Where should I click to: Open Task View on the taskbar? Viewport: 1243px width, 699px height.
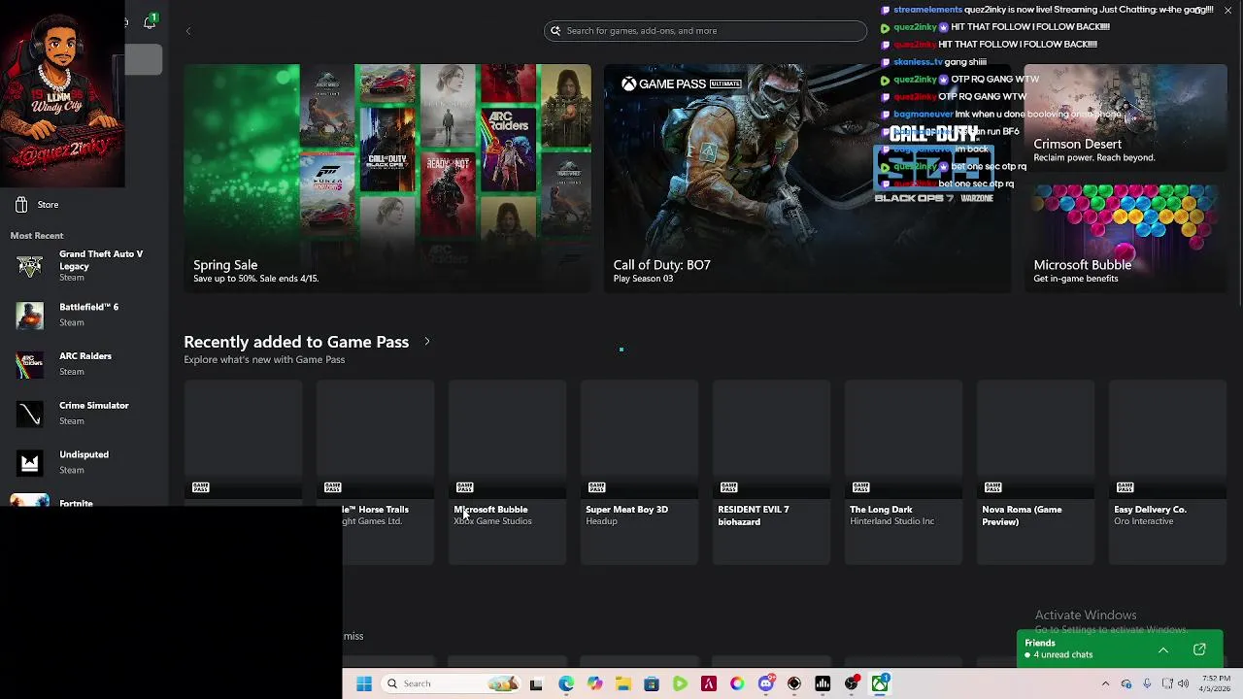[x=536, y=683]
